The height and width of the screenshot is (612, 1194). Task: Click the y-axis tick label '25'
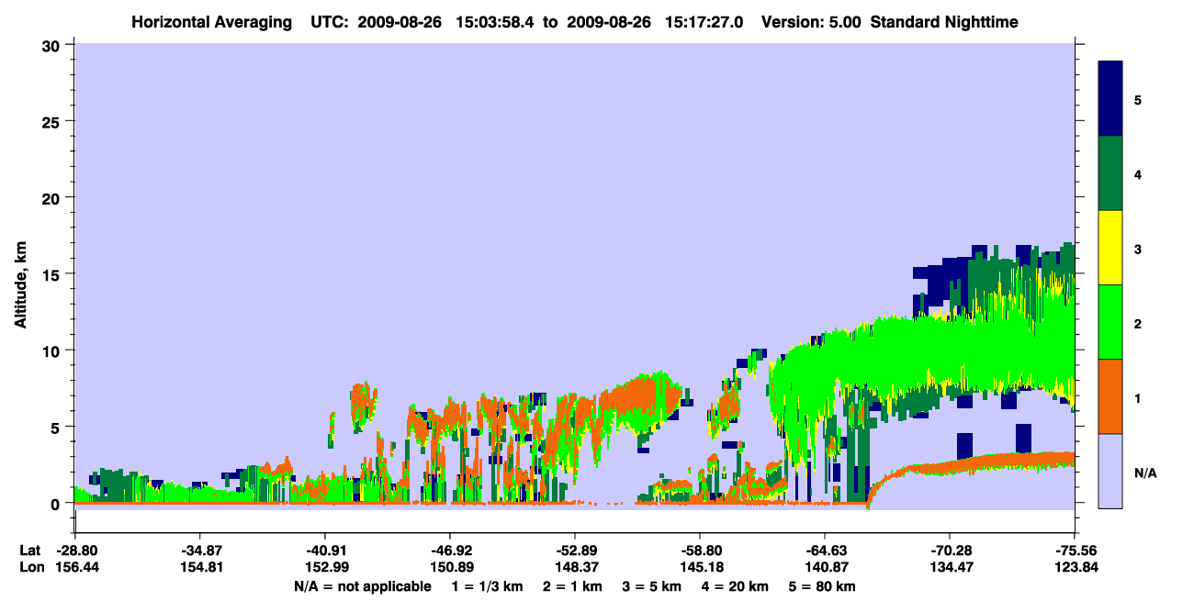click(53, 121)
